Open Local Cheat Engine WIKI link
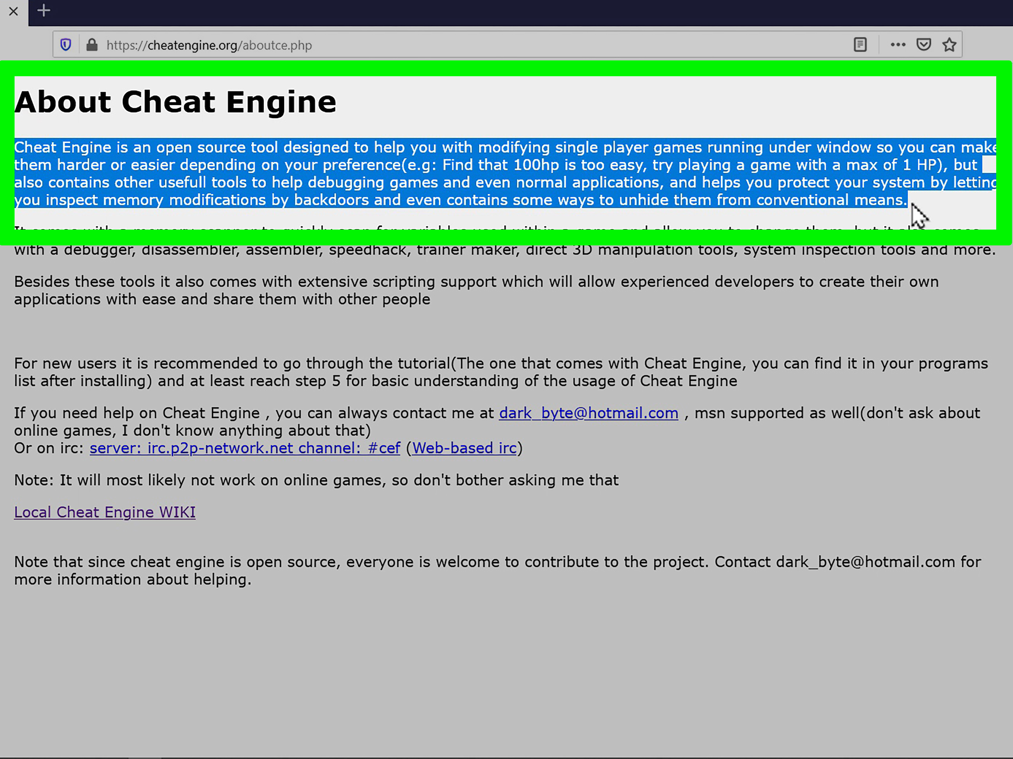This screenshot has width=1013, height=759. click(x=105, y=512)
